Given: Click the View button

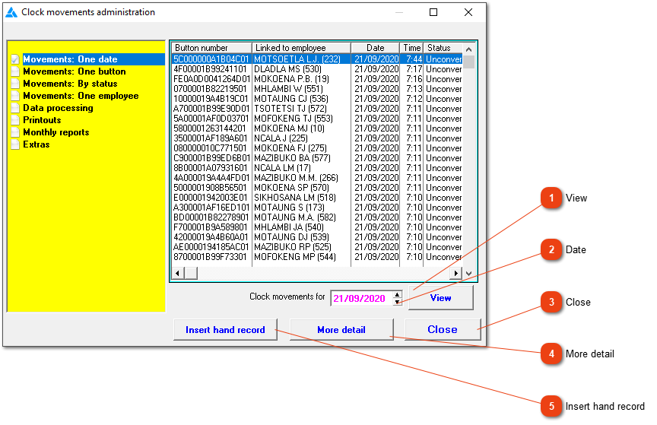Looking at the screenshot, I should [441, 297].
